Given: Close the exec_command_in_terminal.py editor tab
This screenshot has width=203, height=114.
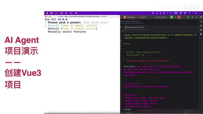Looking at the screenshot, I should (x=141, y=22).
